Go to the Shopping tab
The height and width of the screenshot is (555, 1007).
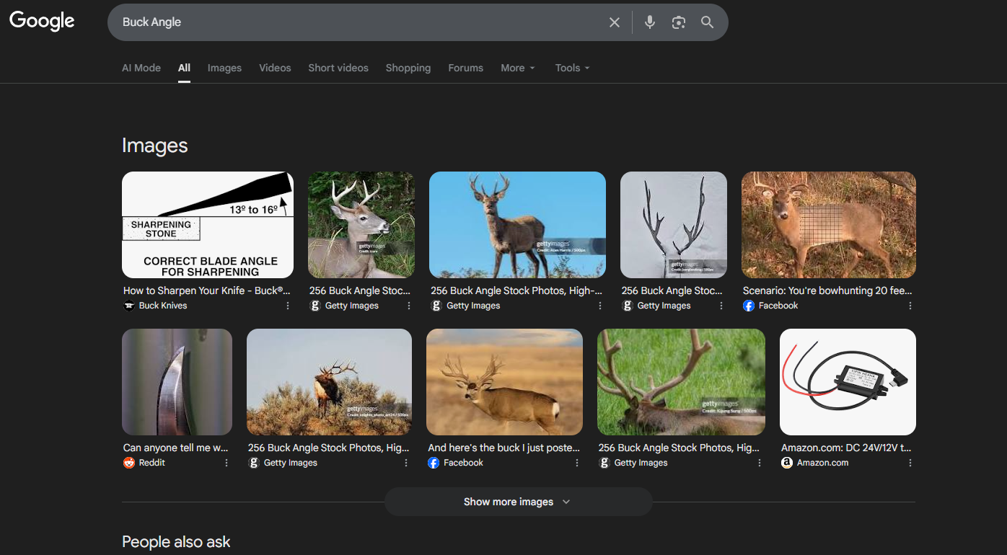point(408,68)
